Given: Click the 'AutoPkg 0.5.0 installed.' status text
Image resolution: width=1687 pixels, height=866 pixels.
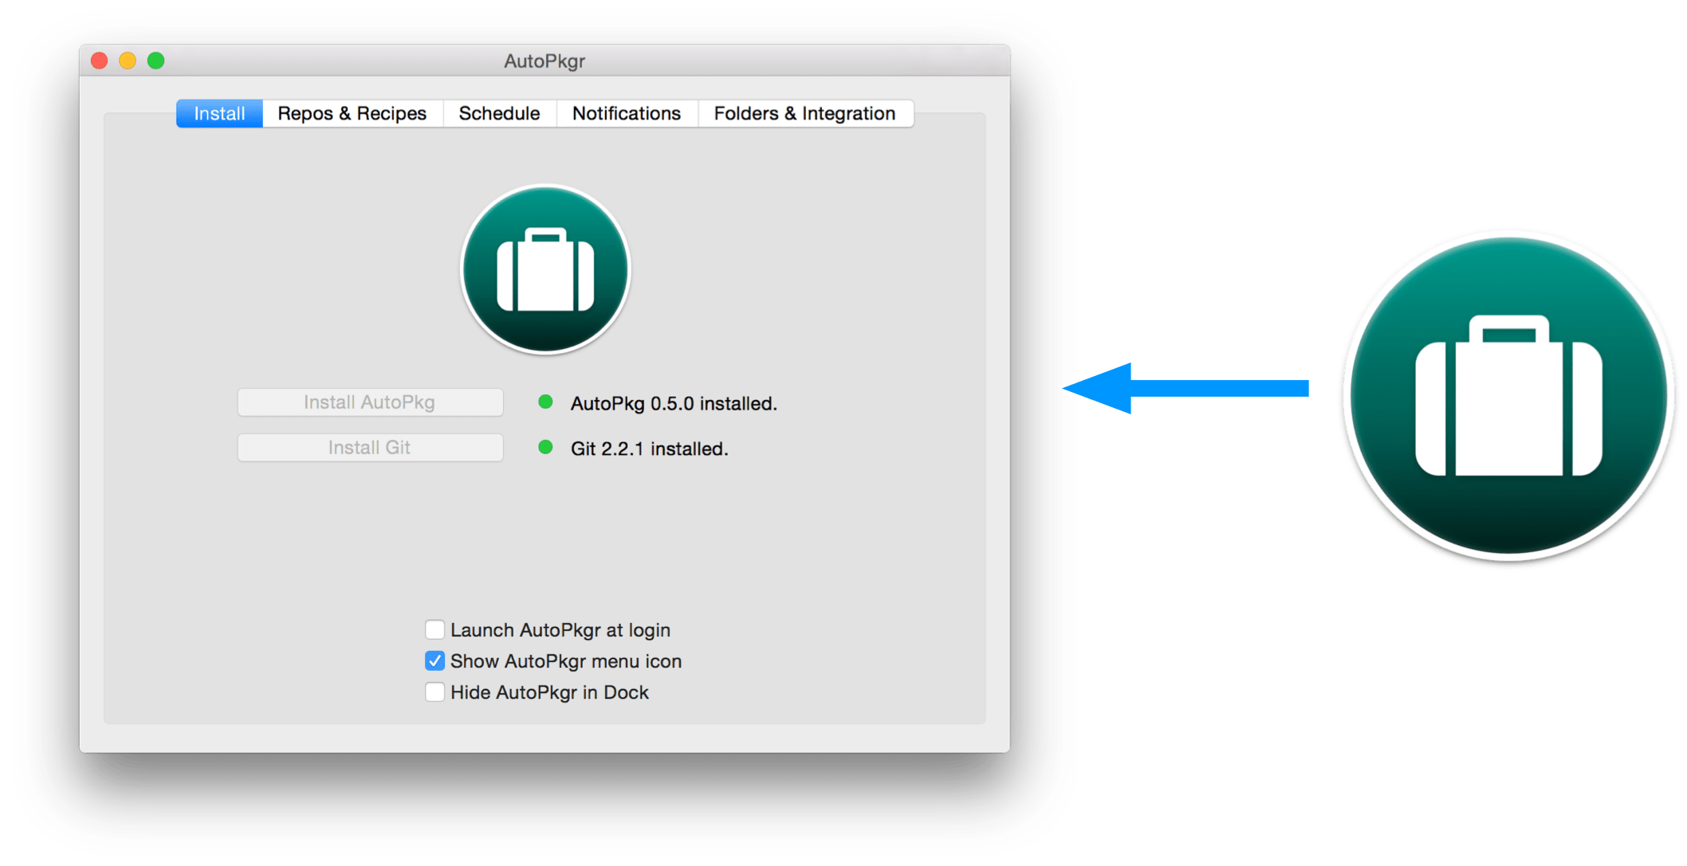Looking at the screenshot, I should coord(674,404).
